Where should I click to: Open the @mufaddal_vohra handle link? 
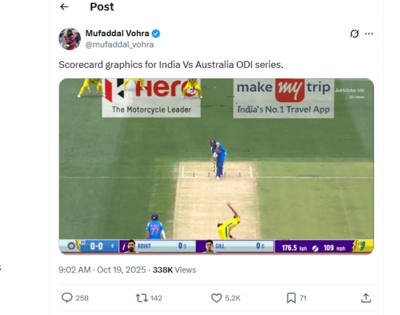119,44
